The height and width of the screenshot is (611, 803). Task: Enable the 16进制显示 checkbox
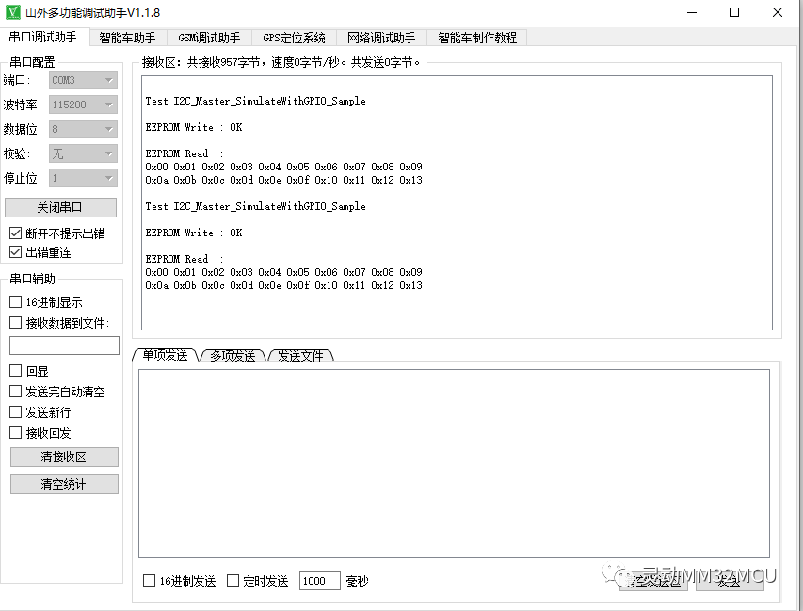click(15, 302)
